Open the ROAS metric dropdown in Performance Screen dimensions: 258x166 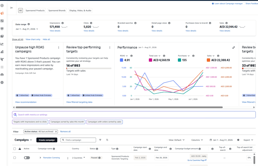click(124, 56)
